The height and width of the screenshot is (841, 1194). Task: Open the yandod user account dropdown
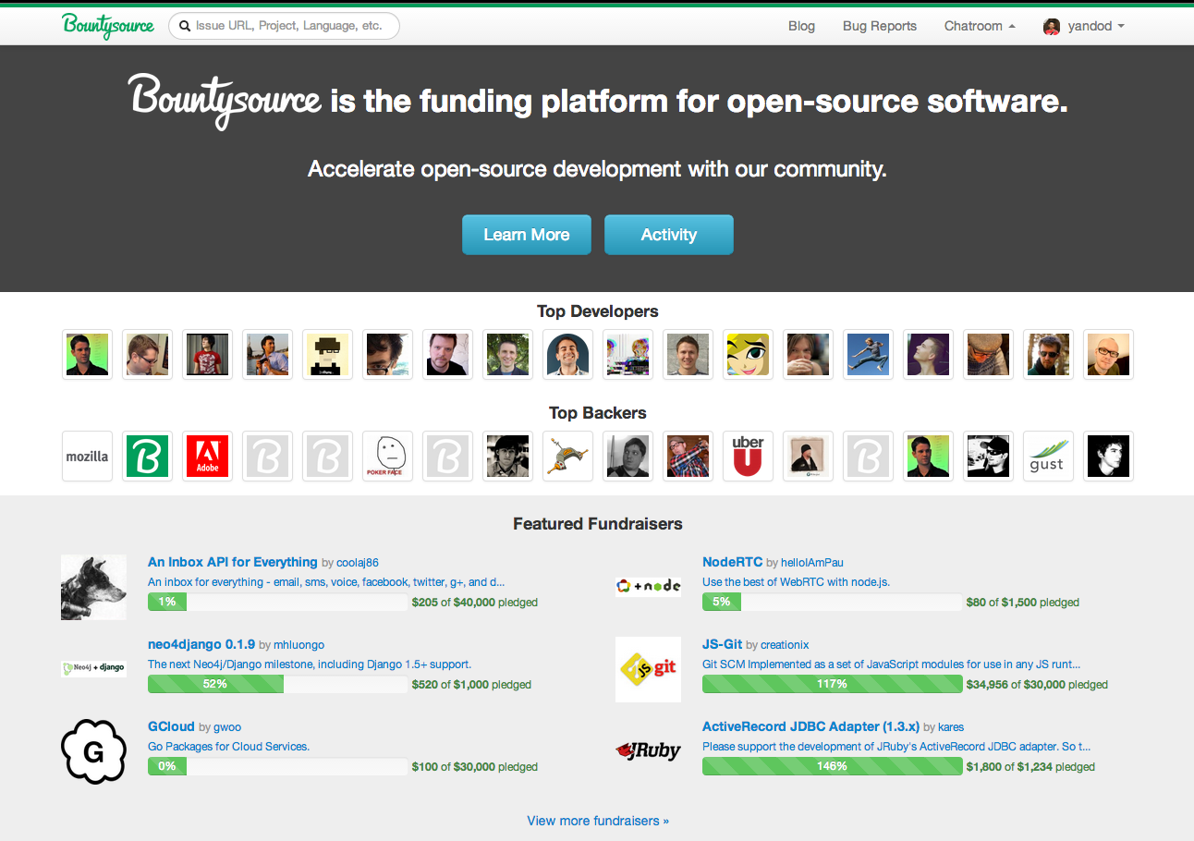click(x=1084, y=26)
